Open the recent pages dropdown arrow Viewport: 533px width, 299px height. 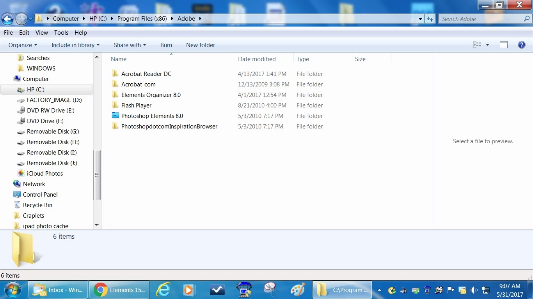[x=30, y=19]
